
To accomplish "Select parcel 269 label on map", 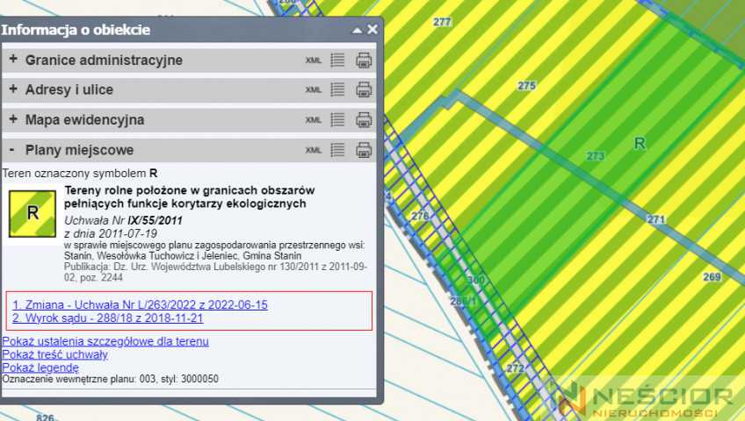I will [712, 277].
